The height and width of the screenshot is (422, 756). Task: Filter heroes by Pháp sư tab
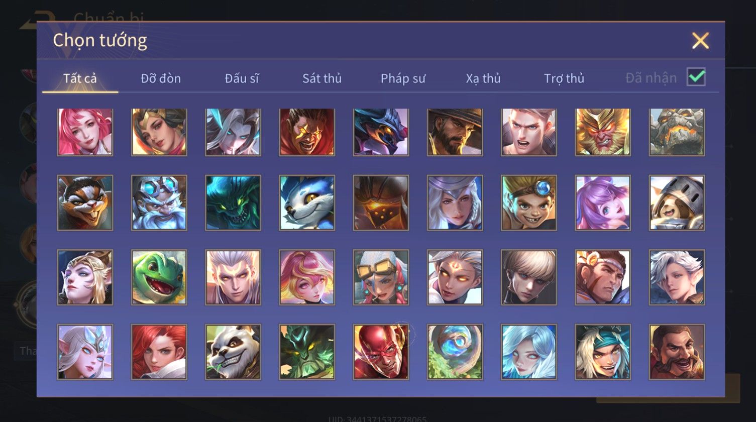403,78
